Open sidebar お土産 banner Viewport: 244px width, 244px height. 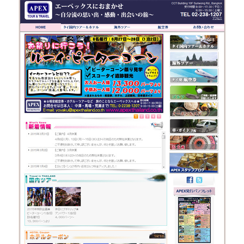coord(194,143)
